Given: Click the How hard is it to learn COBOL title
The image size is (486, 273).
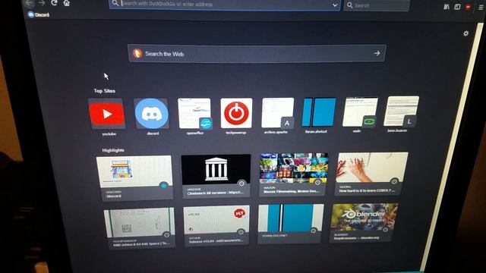Looking at the screenshot, I should 367,190.
